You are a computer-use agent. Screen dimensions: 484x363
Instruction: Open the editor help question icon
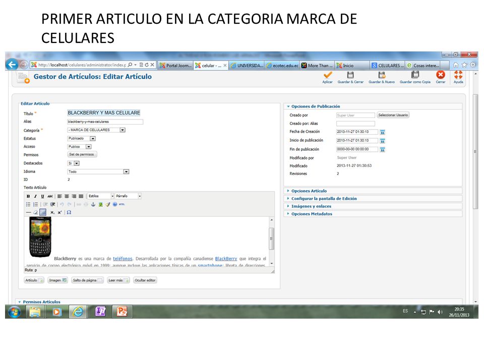(115, 204)
